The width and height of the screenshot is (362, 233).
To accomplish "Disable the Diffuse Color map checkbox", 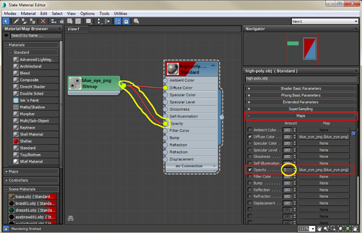I will tap(249, 137).
